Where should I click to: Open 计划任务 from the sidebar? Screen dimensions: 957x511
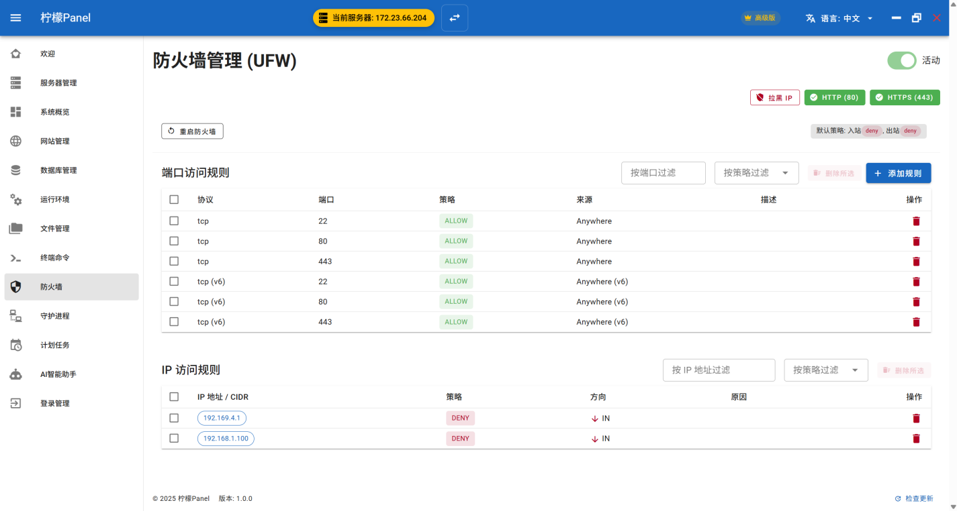pyautogui.click(x=55, y=345)
